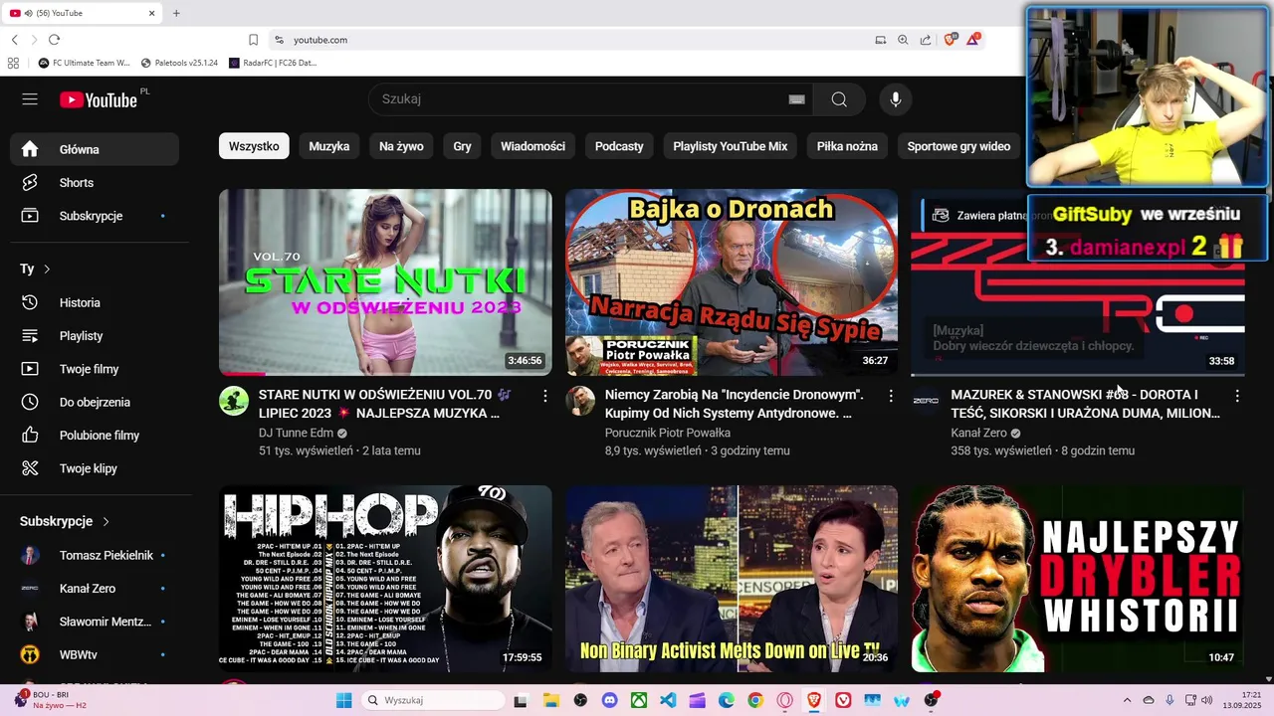Select the Piłka nożna filter chip

[x=847, y=146]
